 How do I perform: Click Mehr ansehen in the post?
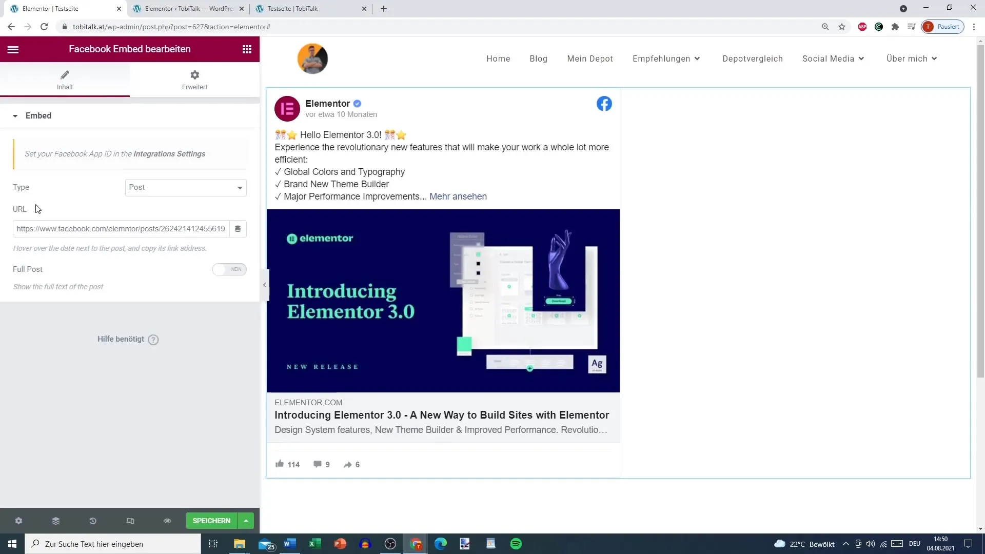458,196
